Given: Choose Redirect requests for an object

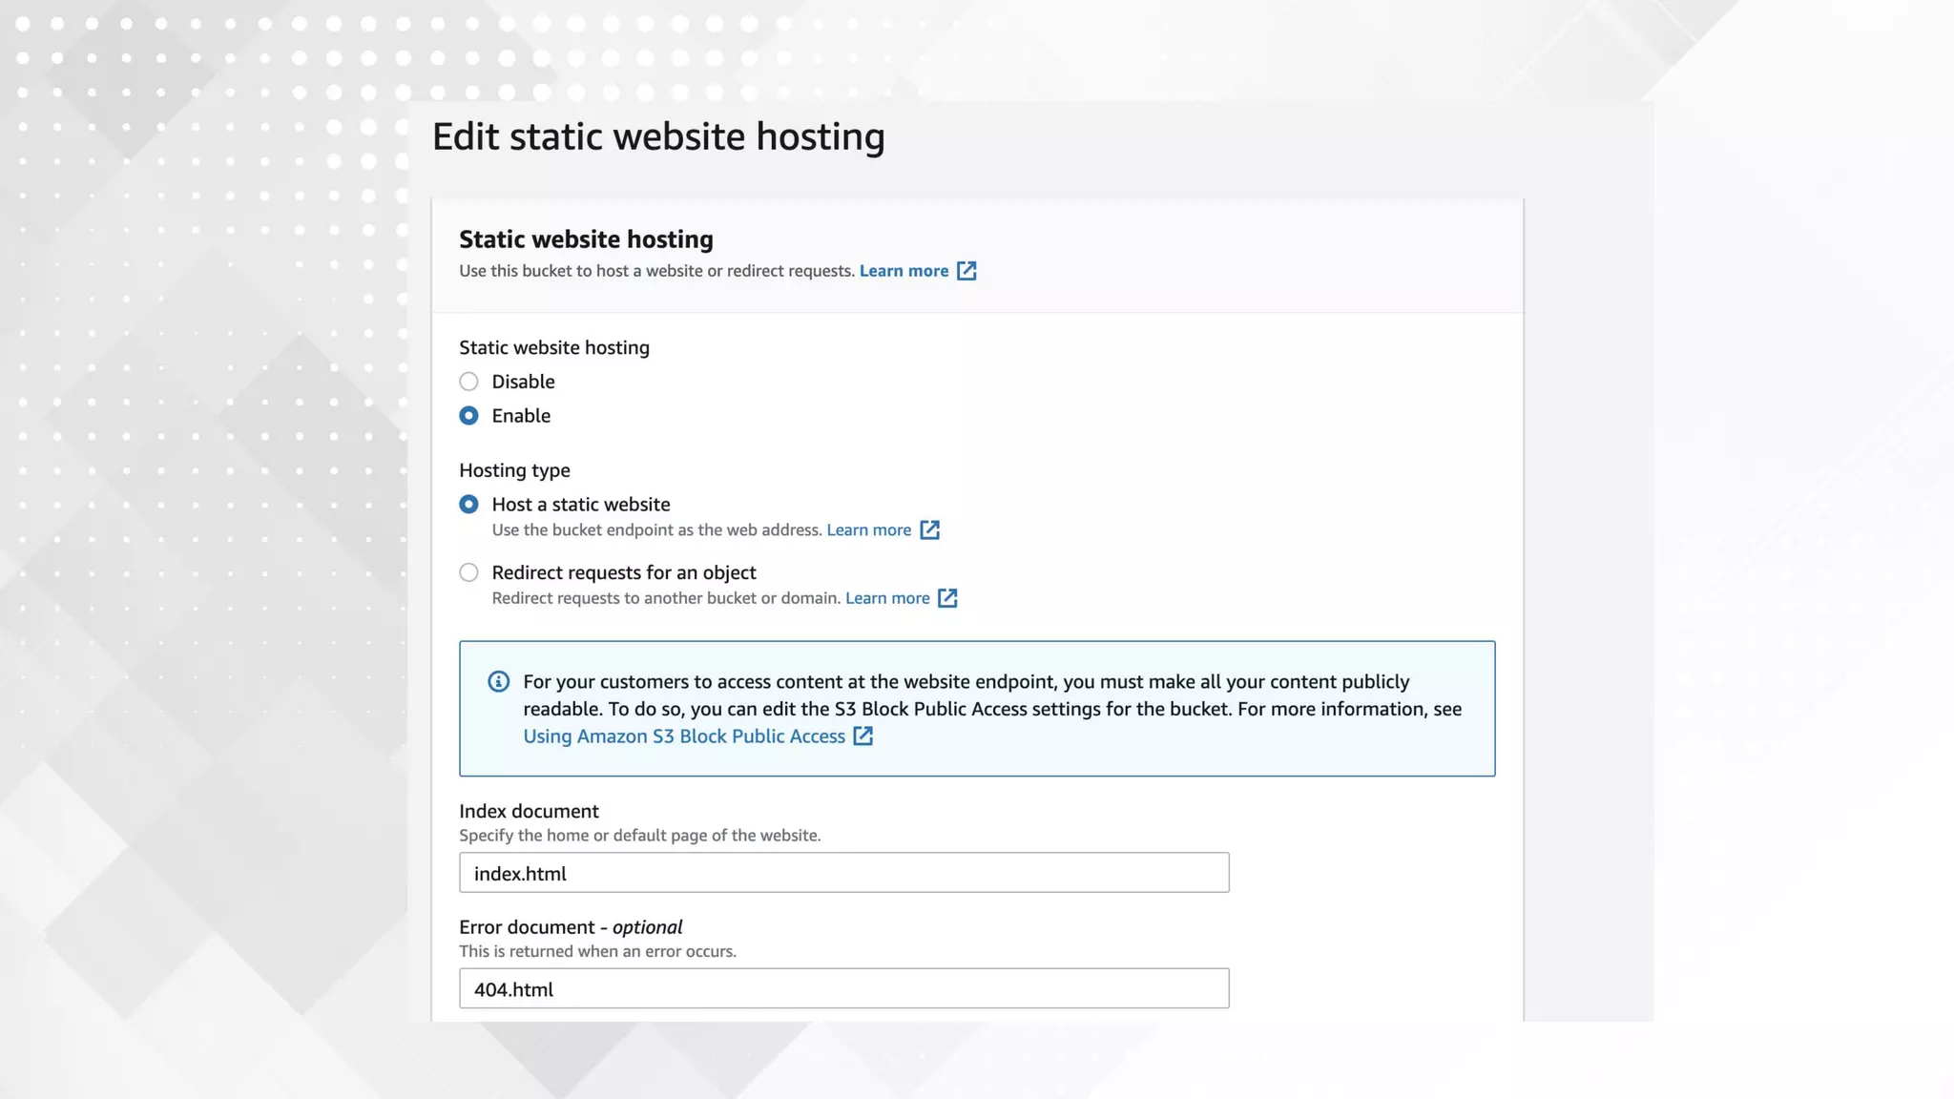Looking at the screenshot, I should pyautogui.click(x=468, y=572).
